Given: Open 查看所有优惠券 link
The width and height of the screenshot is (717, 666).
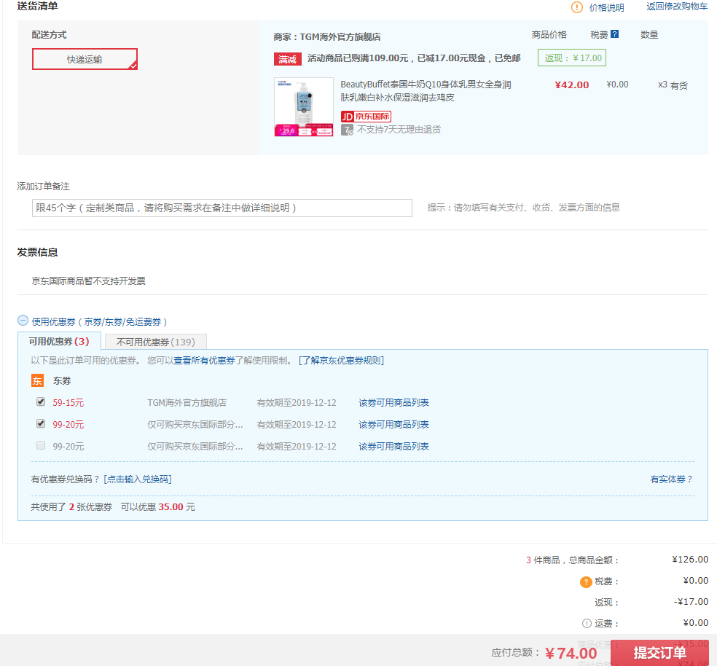Looking at the screenshot, I should coord(204,361).
